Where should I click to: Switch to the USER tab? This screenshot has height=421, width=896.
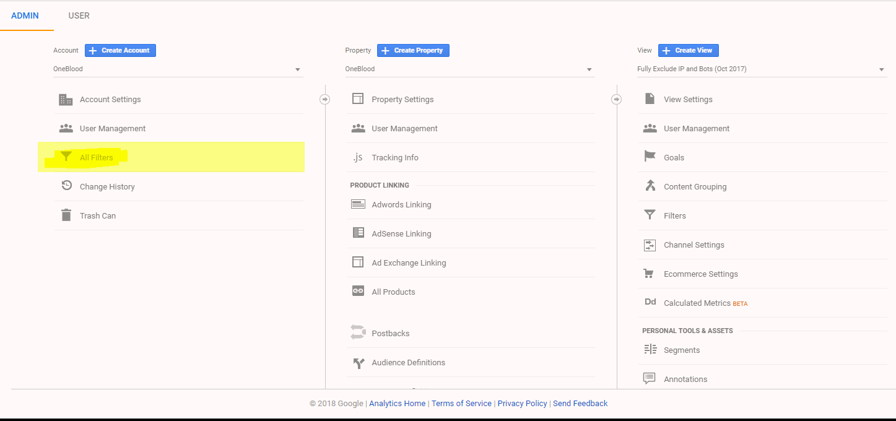[x=79, y=15]
